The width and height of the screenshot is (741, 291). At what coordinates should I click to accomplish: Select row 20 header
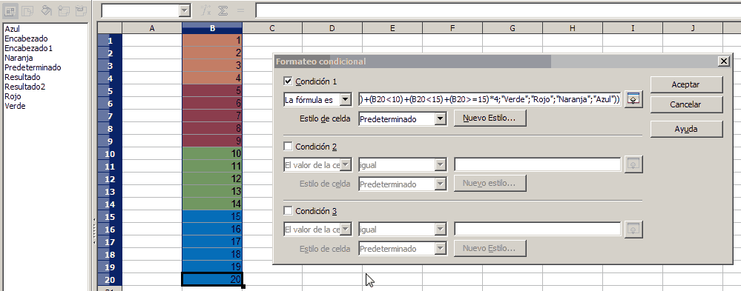click(110, 279)
